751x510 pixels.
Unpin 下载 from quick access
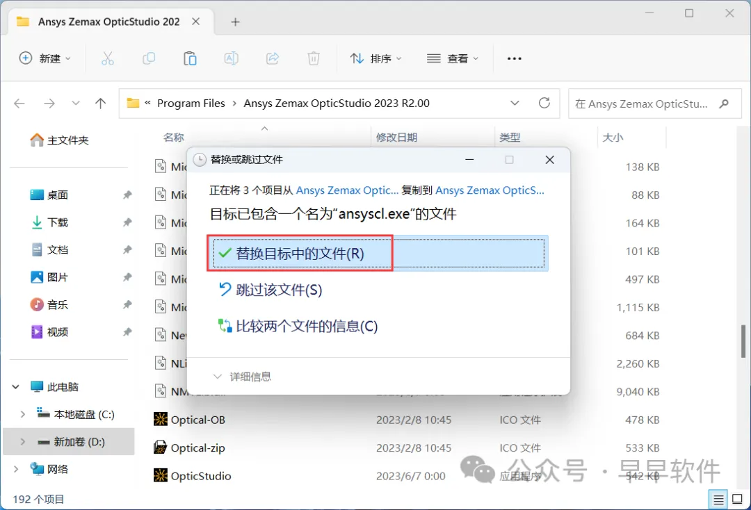coord(127,222)
